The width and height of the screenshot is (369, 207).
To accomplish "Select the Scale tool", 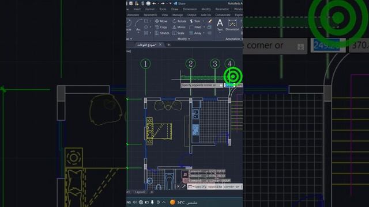I will 178,33.
